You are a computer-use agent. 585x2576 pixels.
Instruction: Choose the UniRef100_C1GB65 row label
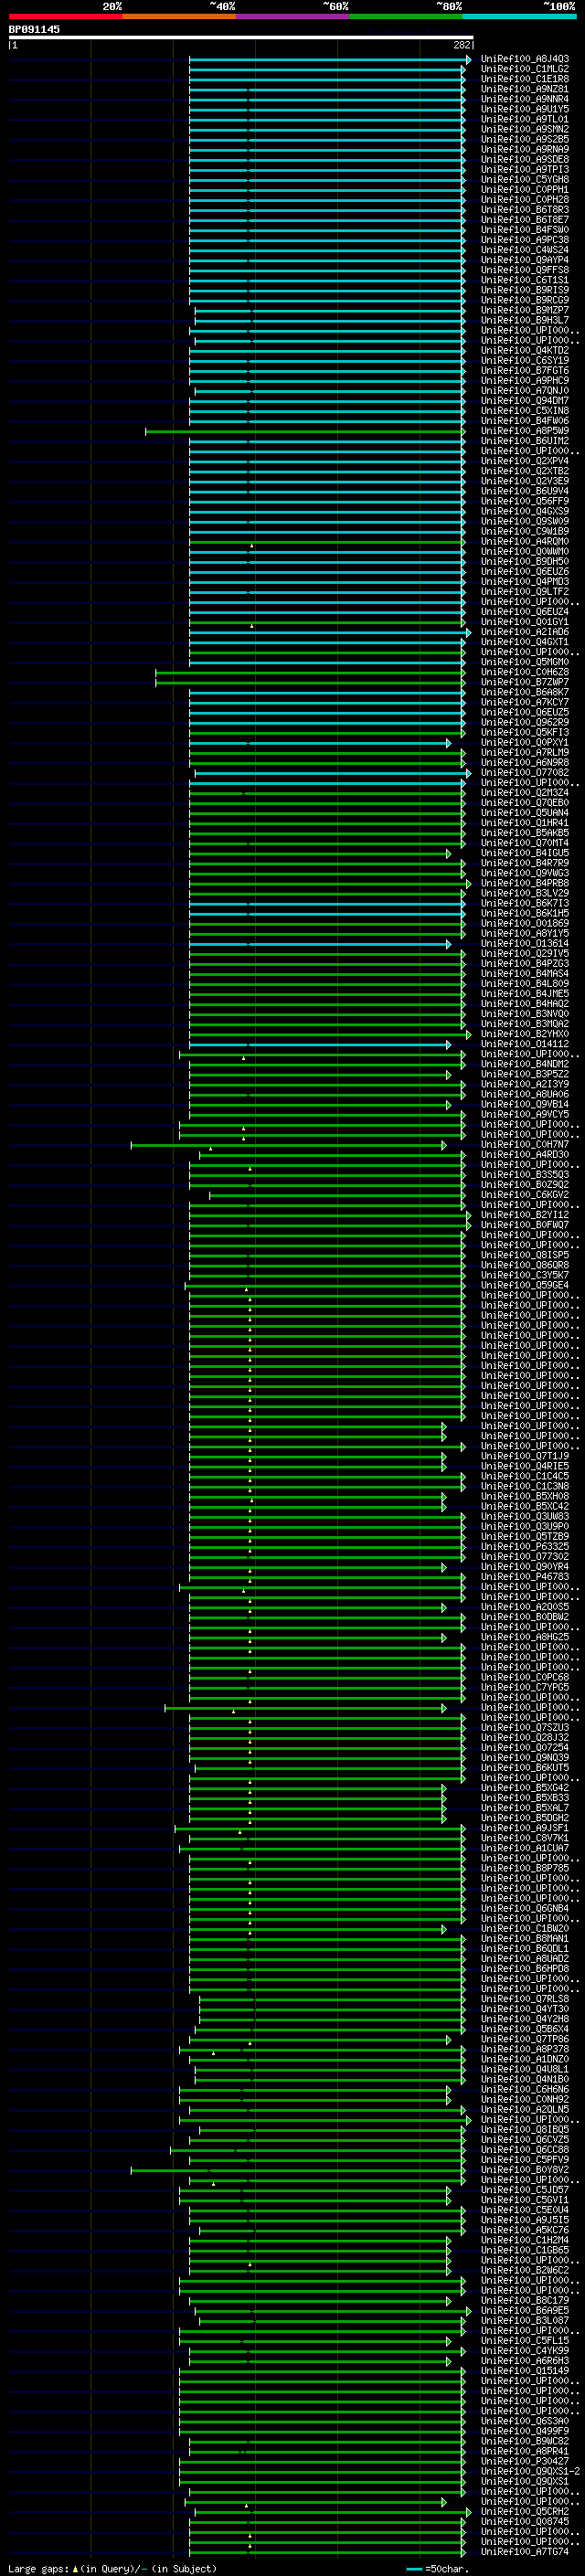click(525, 2249)
